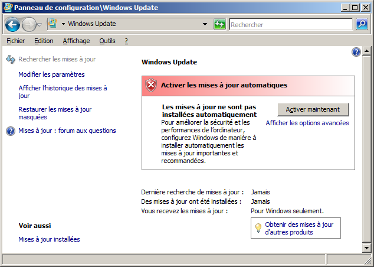Focus the Rechercher search field
This screenshot has width=374, height=267.
(291, 24)
